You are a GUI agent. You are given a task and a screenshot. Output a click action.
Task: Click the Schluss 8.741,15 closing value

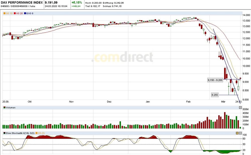click(x=112, y=6)
